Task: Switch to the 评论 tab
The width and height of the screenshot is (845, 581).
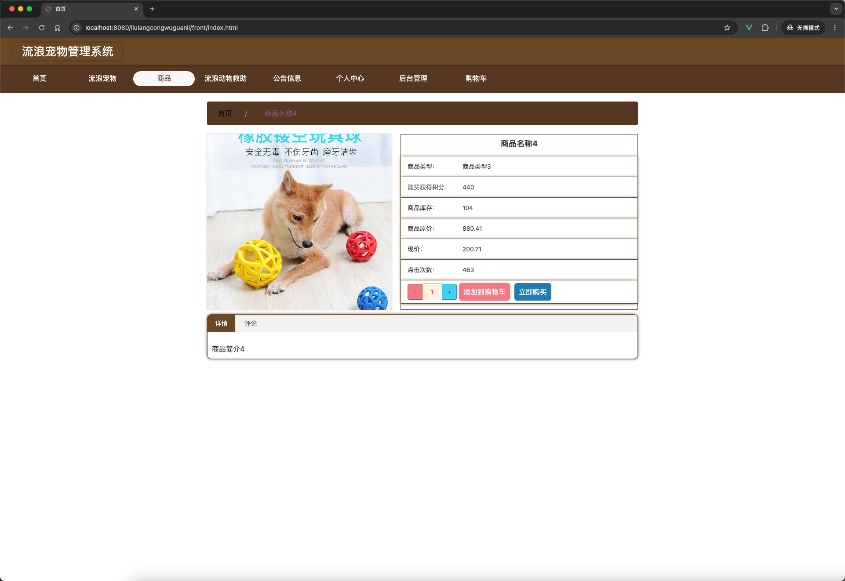Action: (251, 323)
